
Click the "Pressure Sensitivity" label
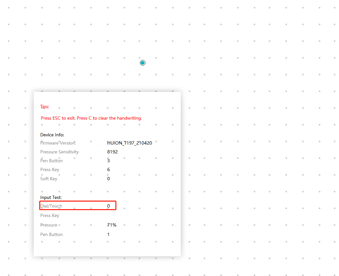click(x=59, y=152)
